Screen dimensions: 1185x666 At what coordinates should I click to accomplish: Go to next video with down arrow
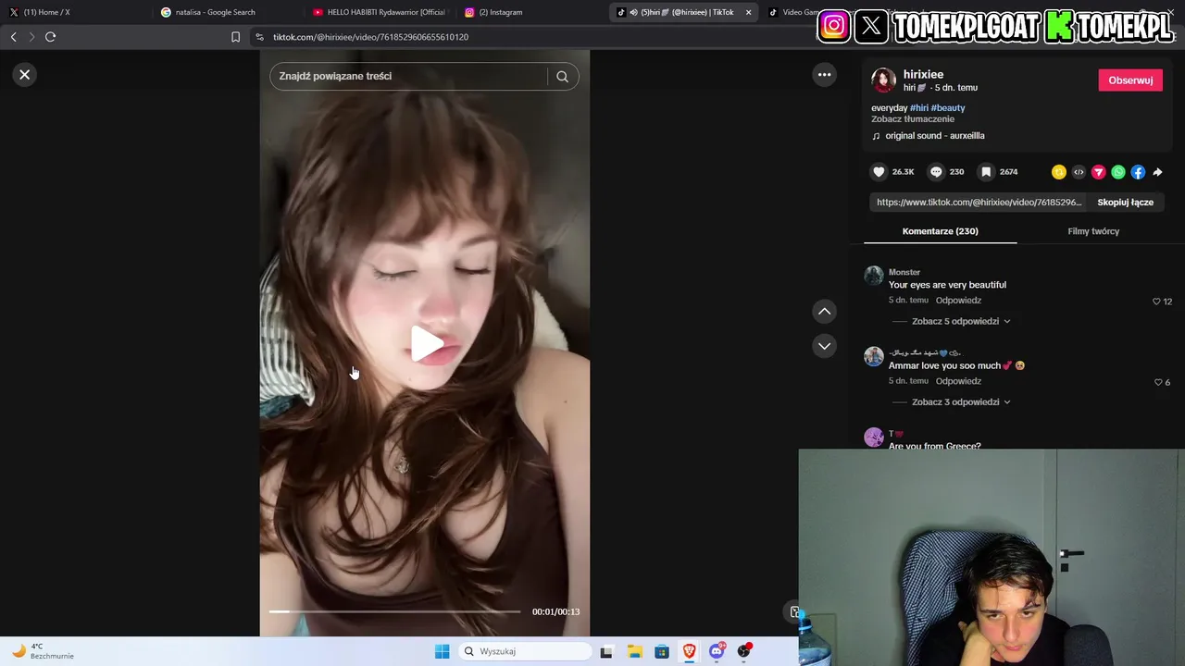tap(824, 346)
